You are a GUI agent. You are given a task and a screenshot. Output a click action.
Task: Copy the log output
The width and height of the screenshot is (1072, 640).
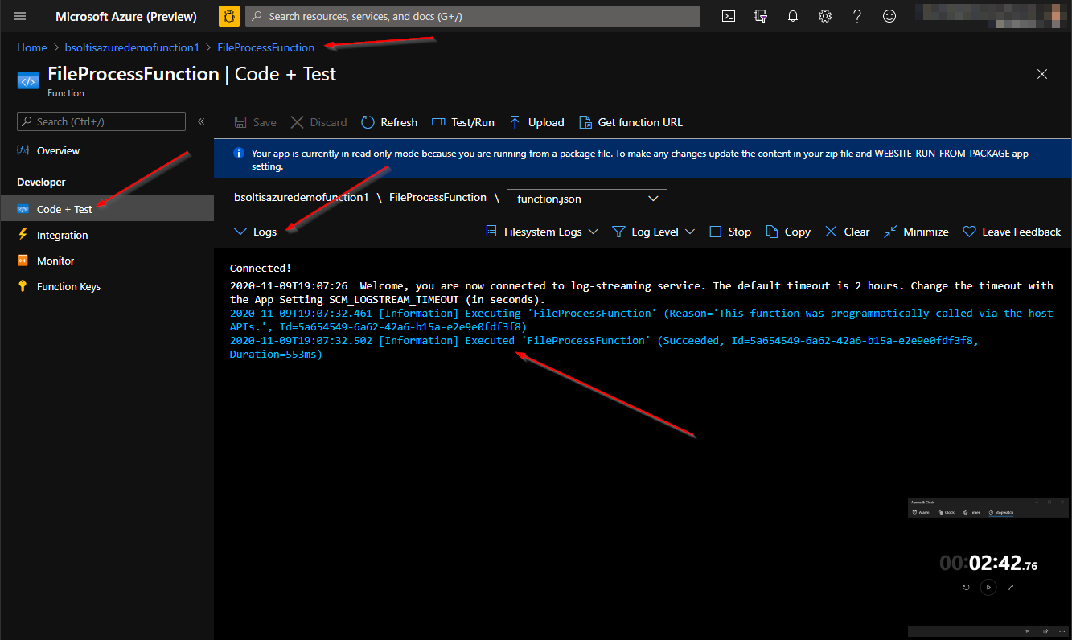click(x=787, y=232)
